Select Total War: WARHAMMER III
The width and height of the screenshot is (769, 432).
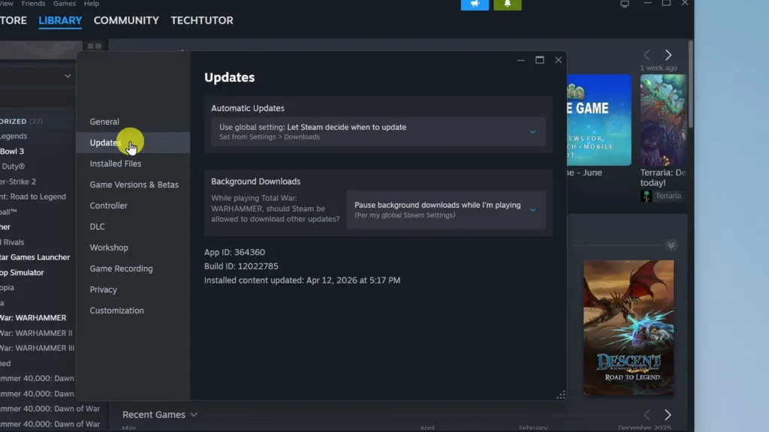tap(38, 348)
